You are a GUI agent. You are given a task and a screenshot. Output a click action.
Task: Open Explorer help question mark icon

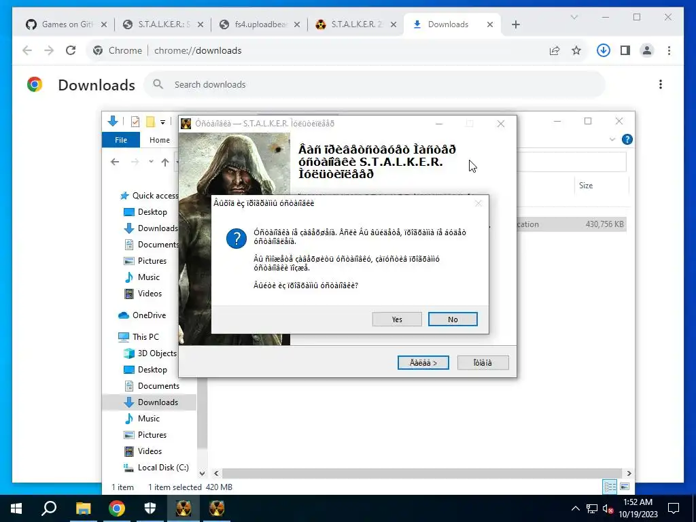pyautogui.click(x=627, y=139)
